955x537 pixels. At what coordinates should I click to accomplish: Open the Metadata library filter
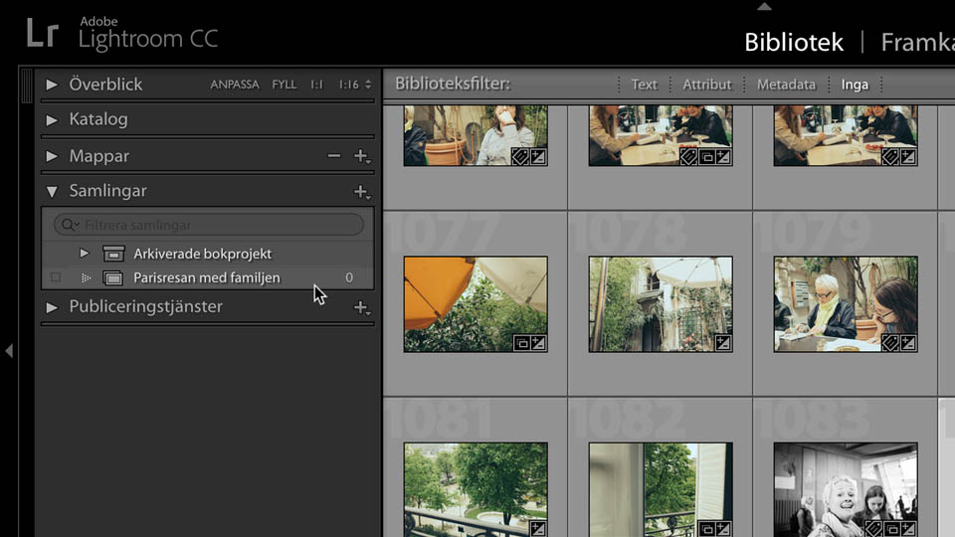coord(786,85)
